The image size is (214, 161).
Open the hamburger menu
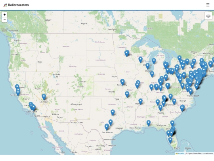[208, 5]
